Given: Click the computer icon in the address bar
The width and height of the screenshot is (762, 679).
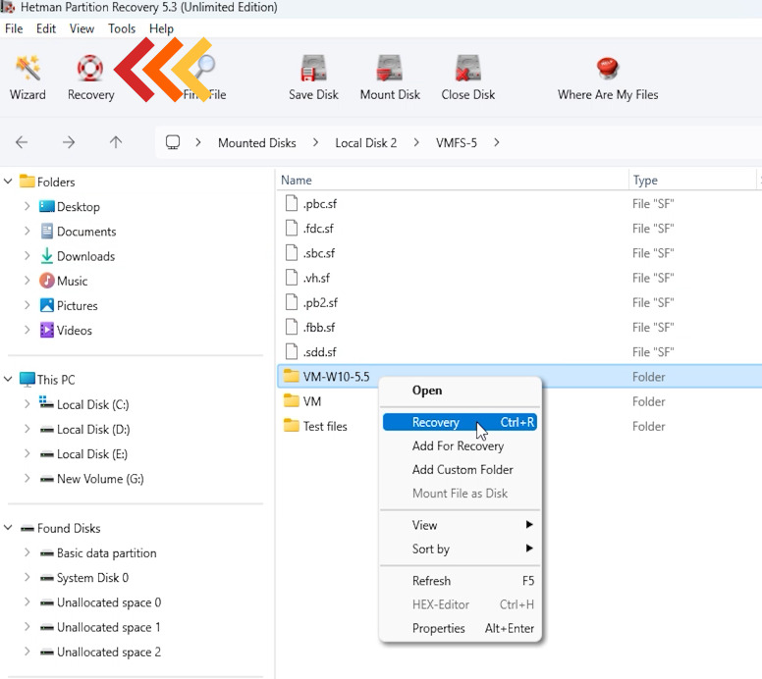Looking at the screenshot, I should (173, 142).
